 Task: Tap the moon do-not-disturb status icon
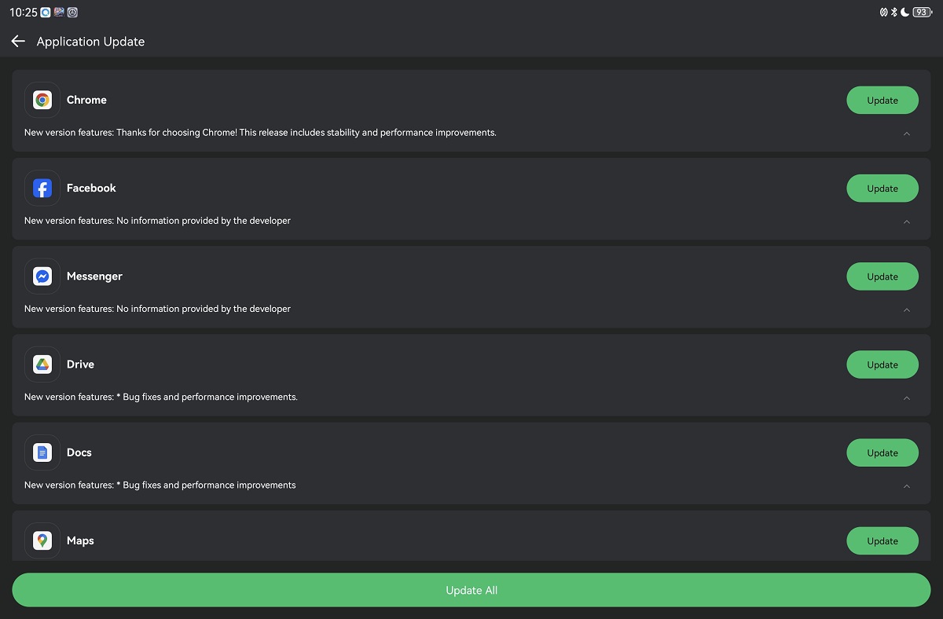pos(904,12)
